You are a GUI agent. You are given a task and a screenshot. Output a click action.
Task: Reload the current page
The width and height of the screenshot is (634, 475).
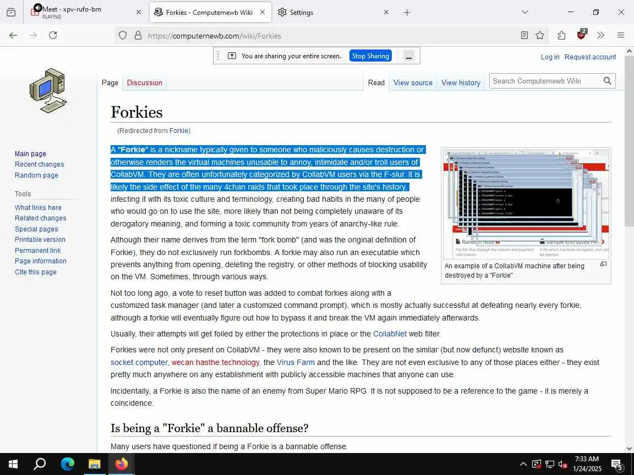click(x=53, y=36)
